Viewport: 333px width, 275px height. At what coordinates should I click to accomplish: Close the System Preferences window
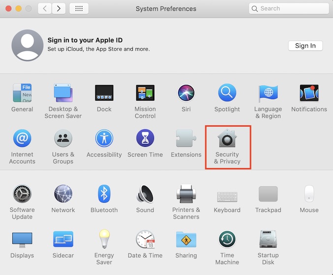click(8, 8)
